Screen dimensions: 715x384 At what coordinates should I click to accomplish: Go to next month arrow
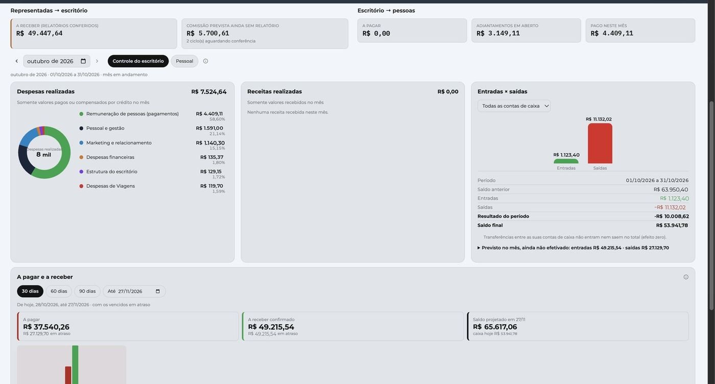point(97,61)
